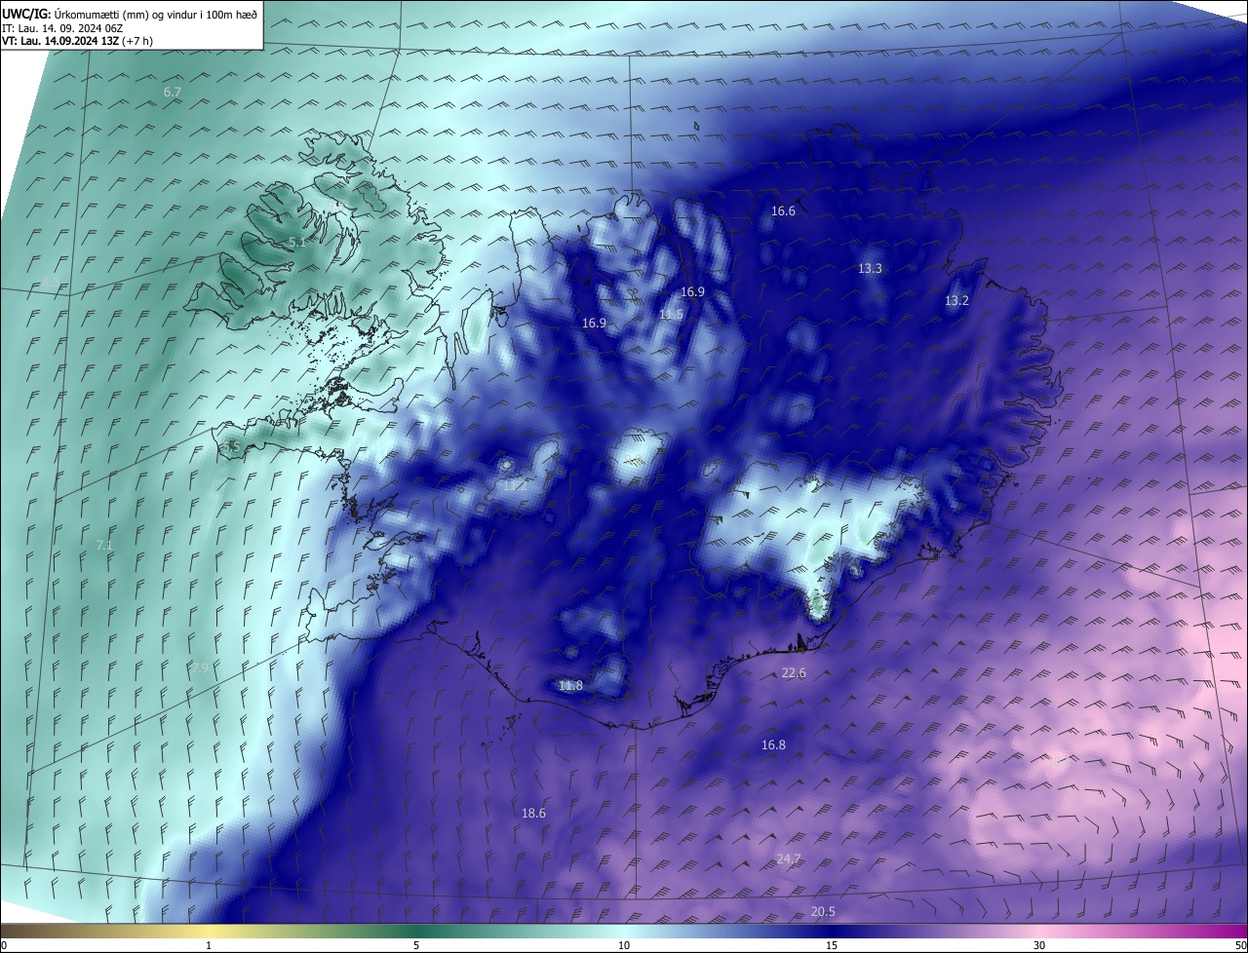The image size is (1248, 953).
Task: Click the title line 'UWC/IG: Úrkomumætti (mm) og vindur'
Action: click(130, 14)
